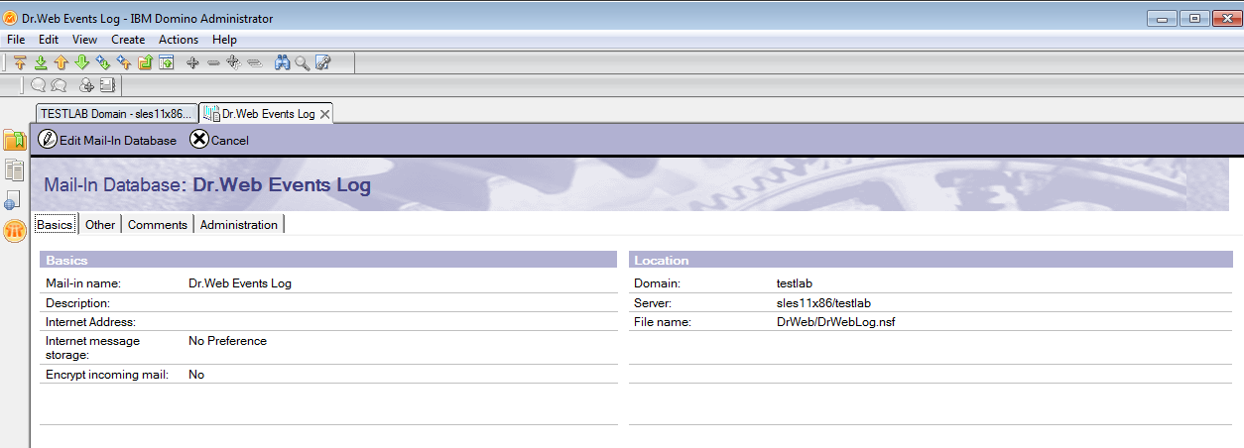The width and height of the screenshot is (1244, 448).
Task: Select the Basics tab
Action: click(x=55, y=225)
